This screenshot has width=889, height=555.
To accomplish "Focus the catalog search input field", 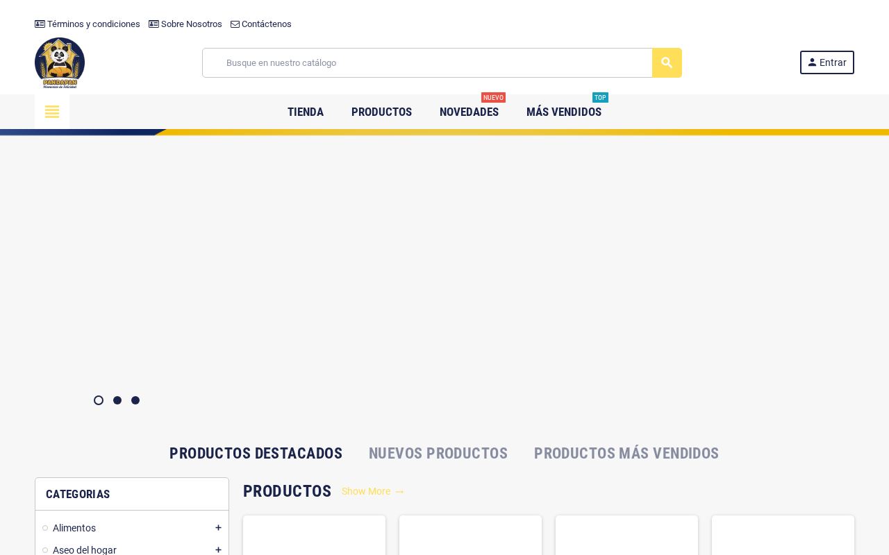I will point(427,62).
